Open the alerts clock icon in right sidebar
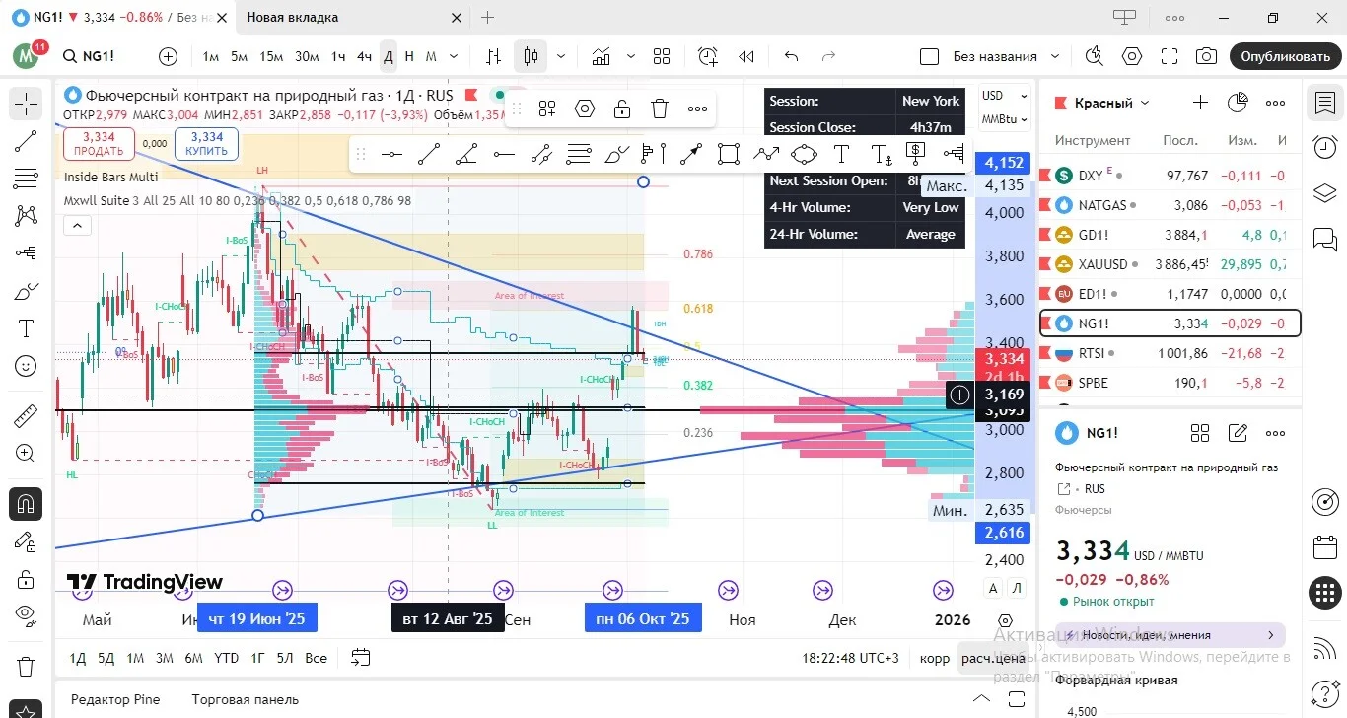This screenshot has height=718, width=1347. tap(1324, 147)
